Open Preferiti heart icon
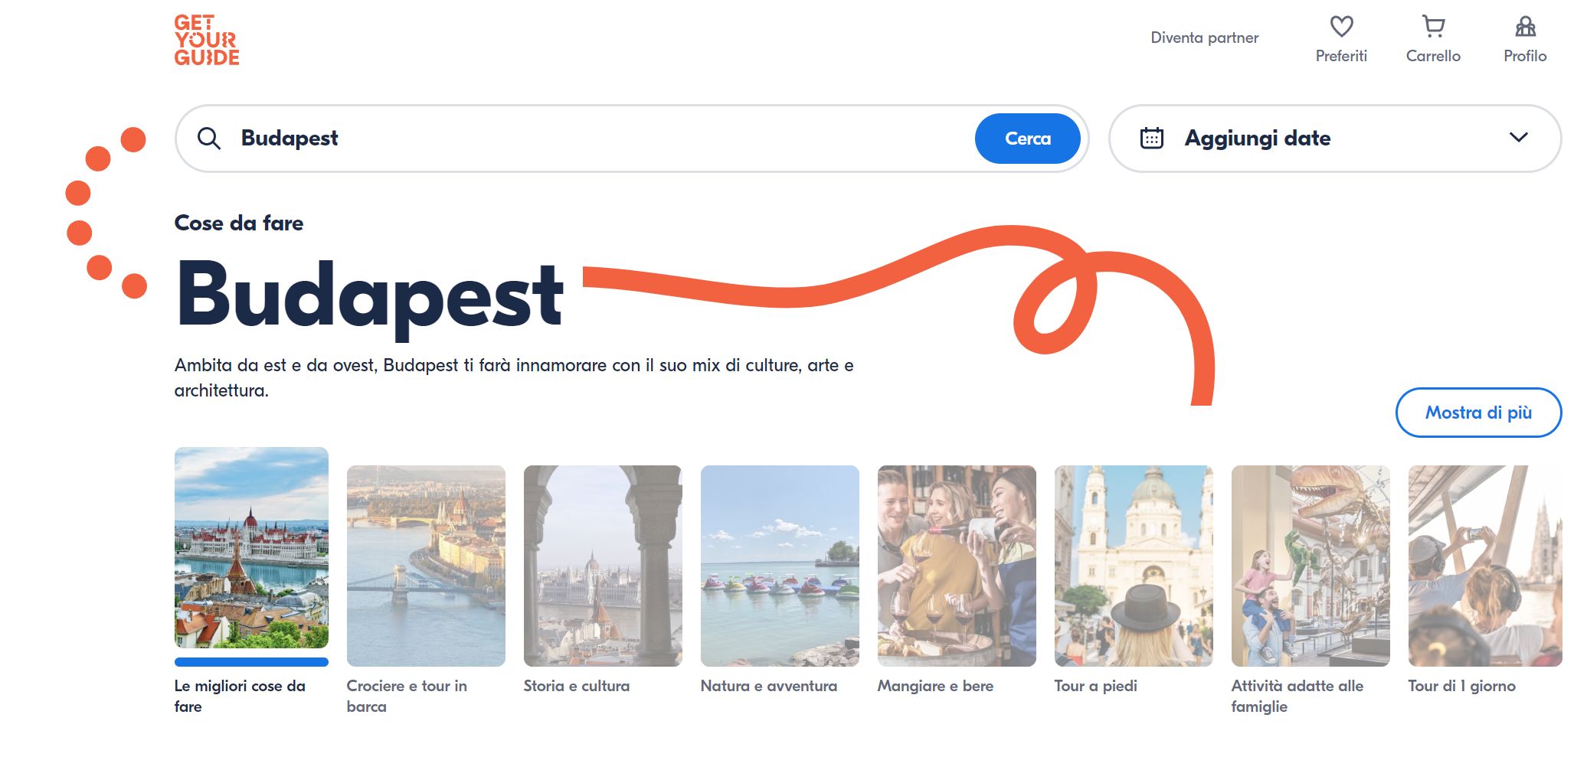The height and width of the screenshot is (757, 1587). 1341,27
